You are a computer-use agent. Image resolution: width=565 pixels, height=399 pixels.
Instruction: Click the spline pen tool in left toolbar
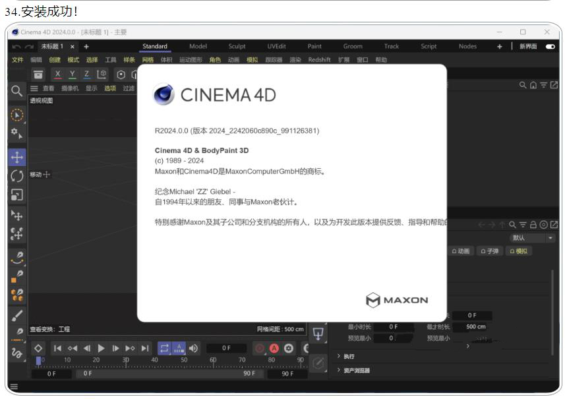coord(17,258)
